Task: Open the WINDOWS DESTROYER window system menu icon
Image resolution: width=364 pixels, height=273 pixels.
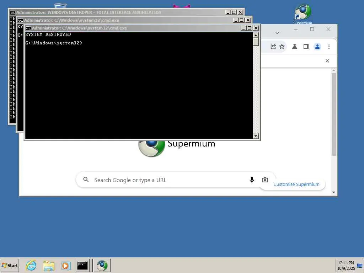Action: coord(12,12)
